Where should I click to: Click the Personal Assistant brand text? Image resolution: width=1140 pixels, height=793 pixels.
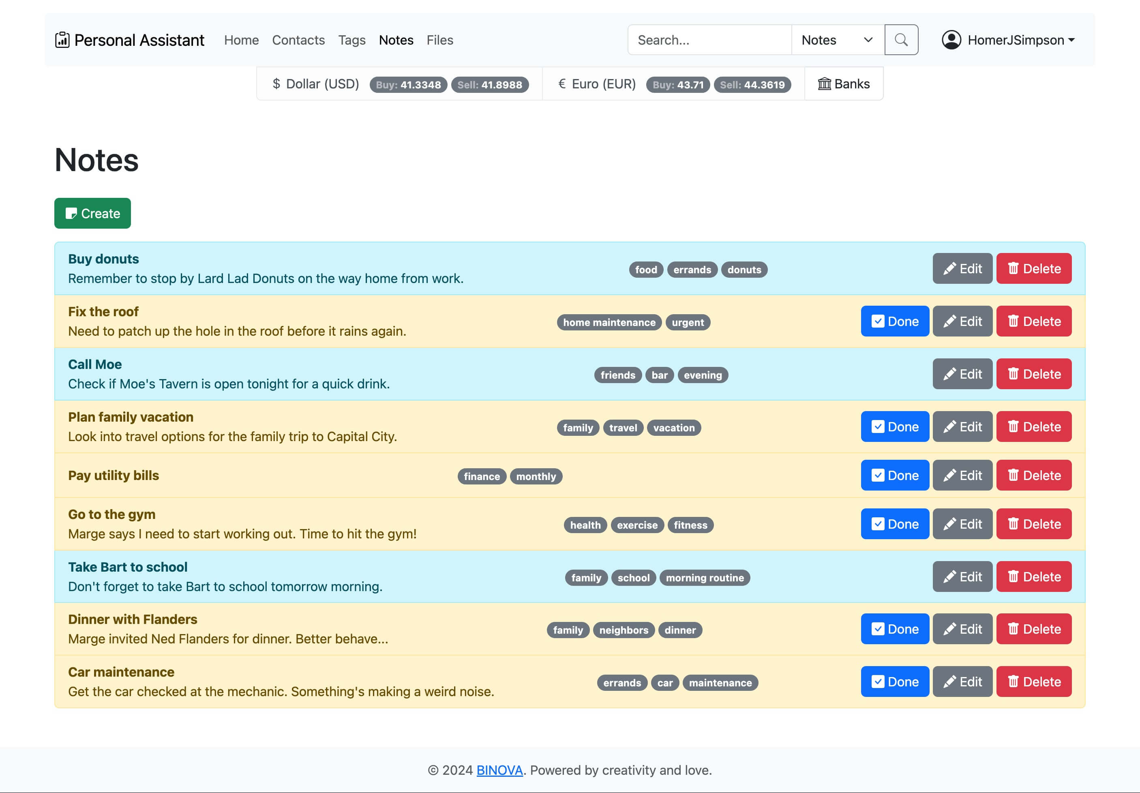pyautogui.click(x=139, y=40)
